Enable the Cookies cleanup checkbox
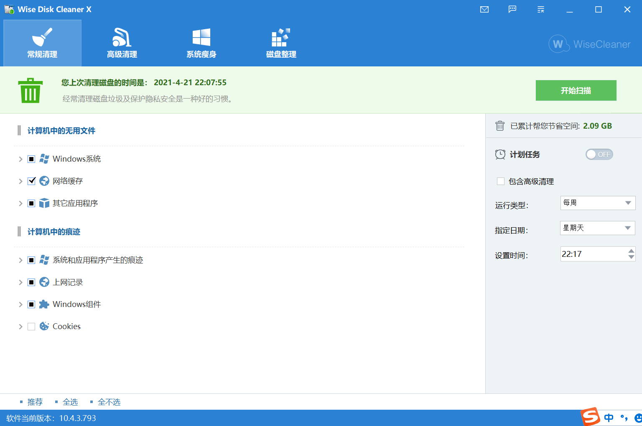The width and height of the screenshot is (642, 426). [x=31, y=326]
